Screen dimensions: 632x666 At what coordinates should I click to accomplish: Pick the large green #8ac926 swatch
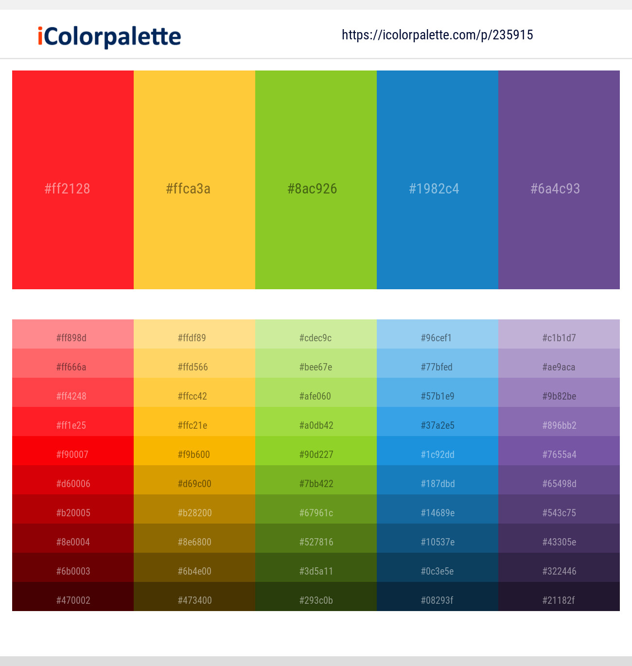[316, 180]
